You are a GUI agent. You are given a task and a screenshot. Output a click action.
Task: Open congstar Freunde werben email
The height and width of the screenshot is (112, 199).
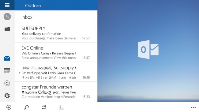pos(56,91)
